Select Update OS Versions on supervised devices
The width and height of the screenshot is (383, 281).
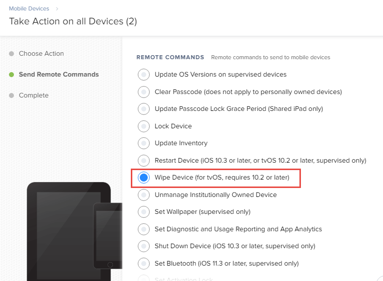[144, 75]
